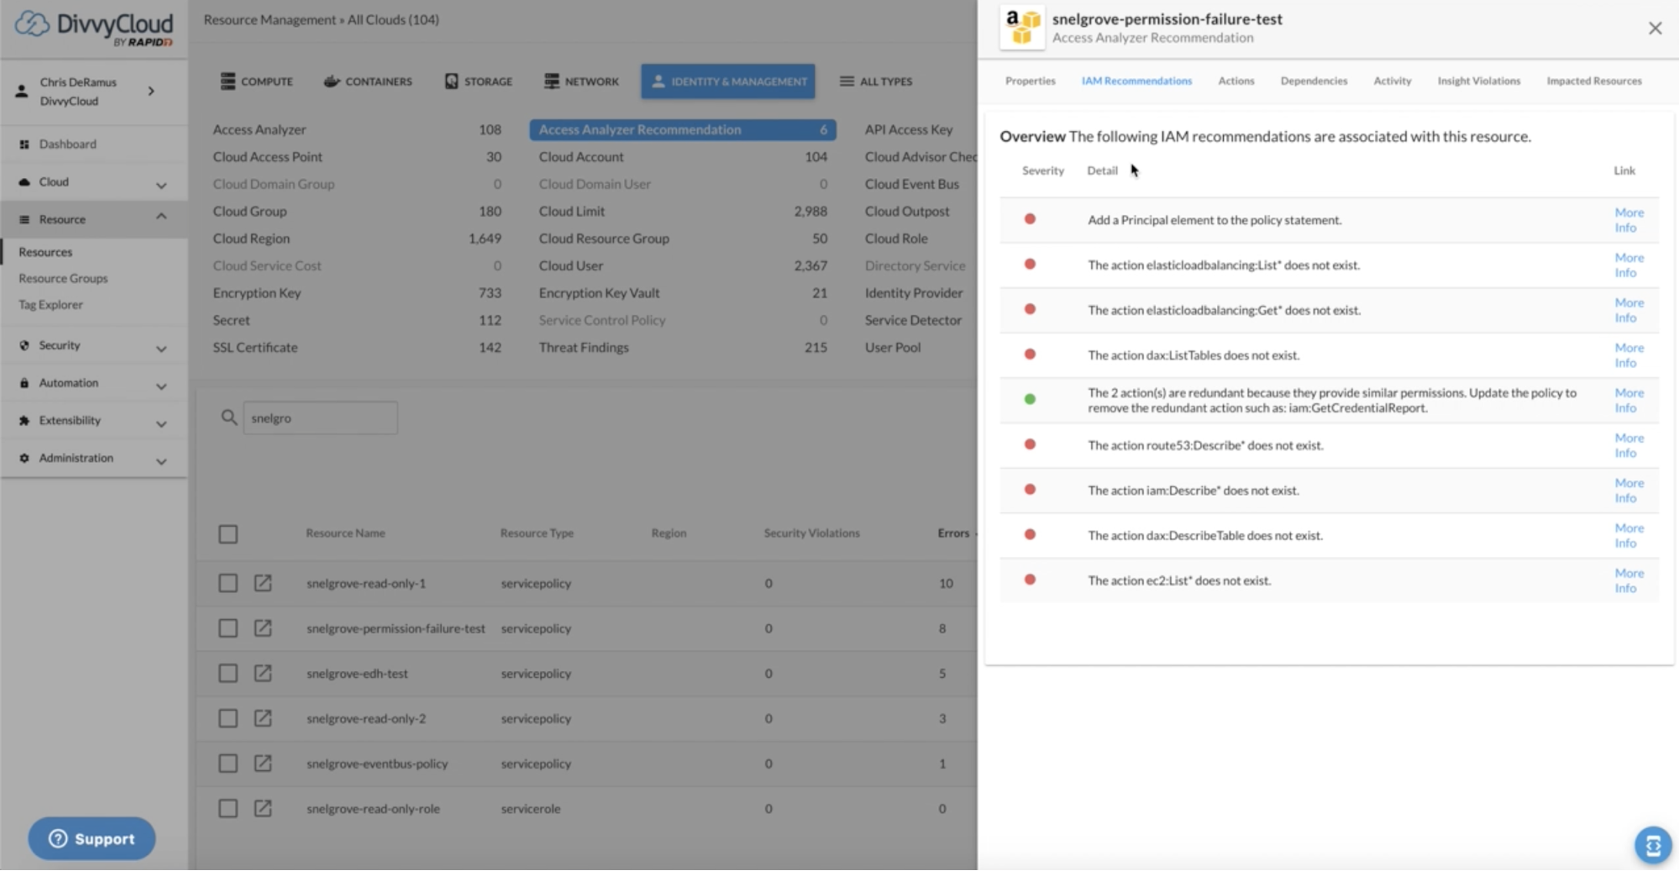The image size is (1679, 871).
Task: Select the snelgrove-eventbus-policy checkbox
Action: [x=228, y=763]
